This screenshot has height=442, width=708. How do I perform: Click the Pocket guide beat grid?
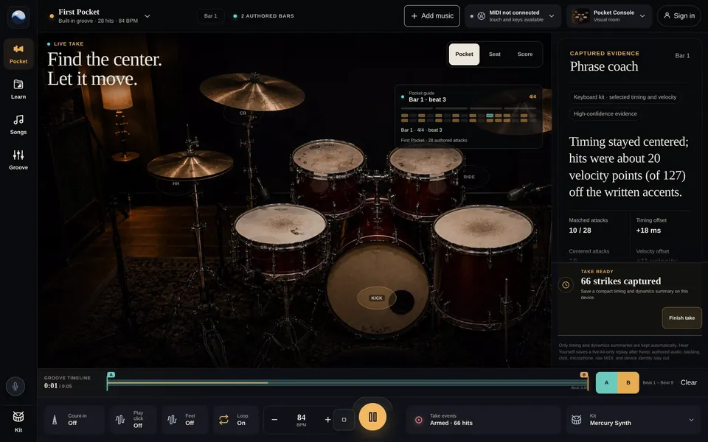tap(469, 118)
